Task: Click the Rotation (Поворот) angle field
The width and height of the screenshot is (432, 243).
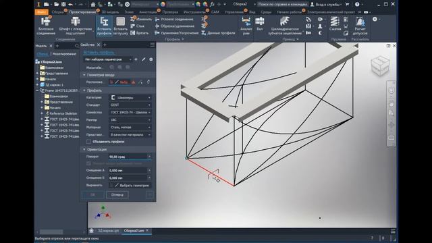Action: [x=128, y=157]
